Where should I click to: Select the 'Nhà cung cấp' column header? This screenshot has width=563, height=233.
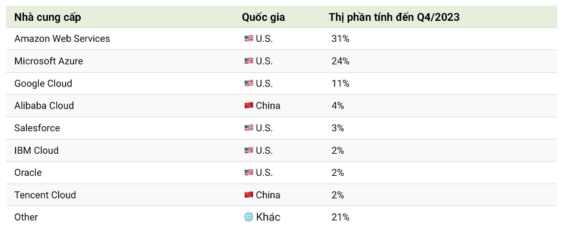click(x=47, y=17)
